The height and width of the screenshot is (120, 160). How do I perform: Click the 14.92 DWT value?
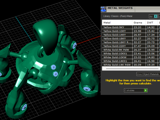(x=151, y=27)
